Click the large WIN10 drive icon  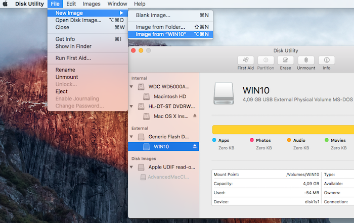click(224, 94)
